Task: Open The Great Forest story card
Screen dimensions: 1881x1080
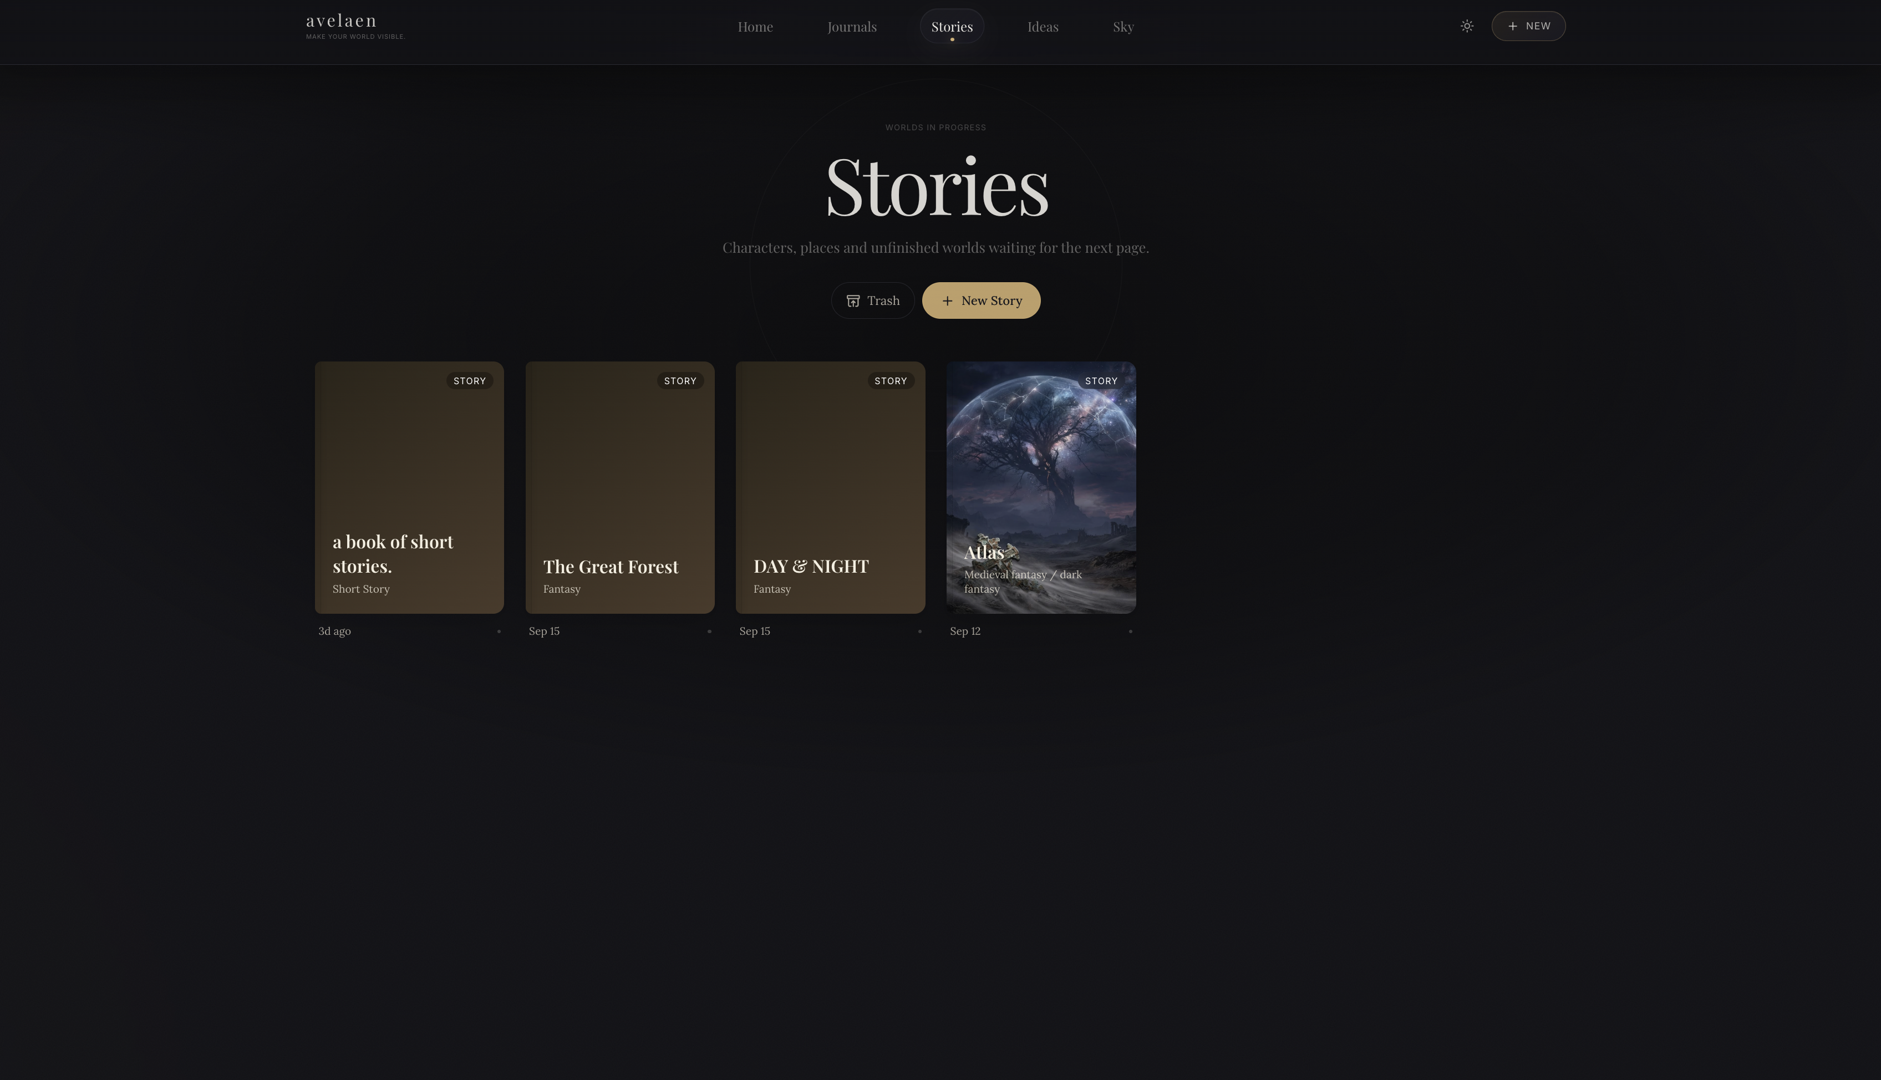Action: 620,487
